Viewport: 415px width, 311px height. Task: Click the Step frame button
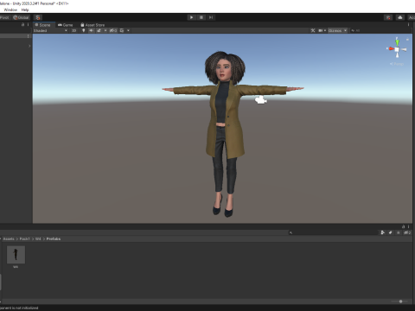211,17
